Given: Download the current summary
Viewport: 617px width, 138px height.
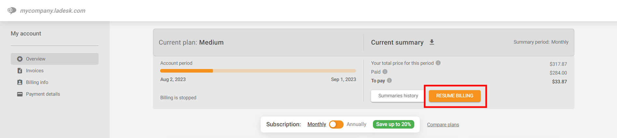Looking at the screenshot, I should pyautogui.click(x=432, y=42).
